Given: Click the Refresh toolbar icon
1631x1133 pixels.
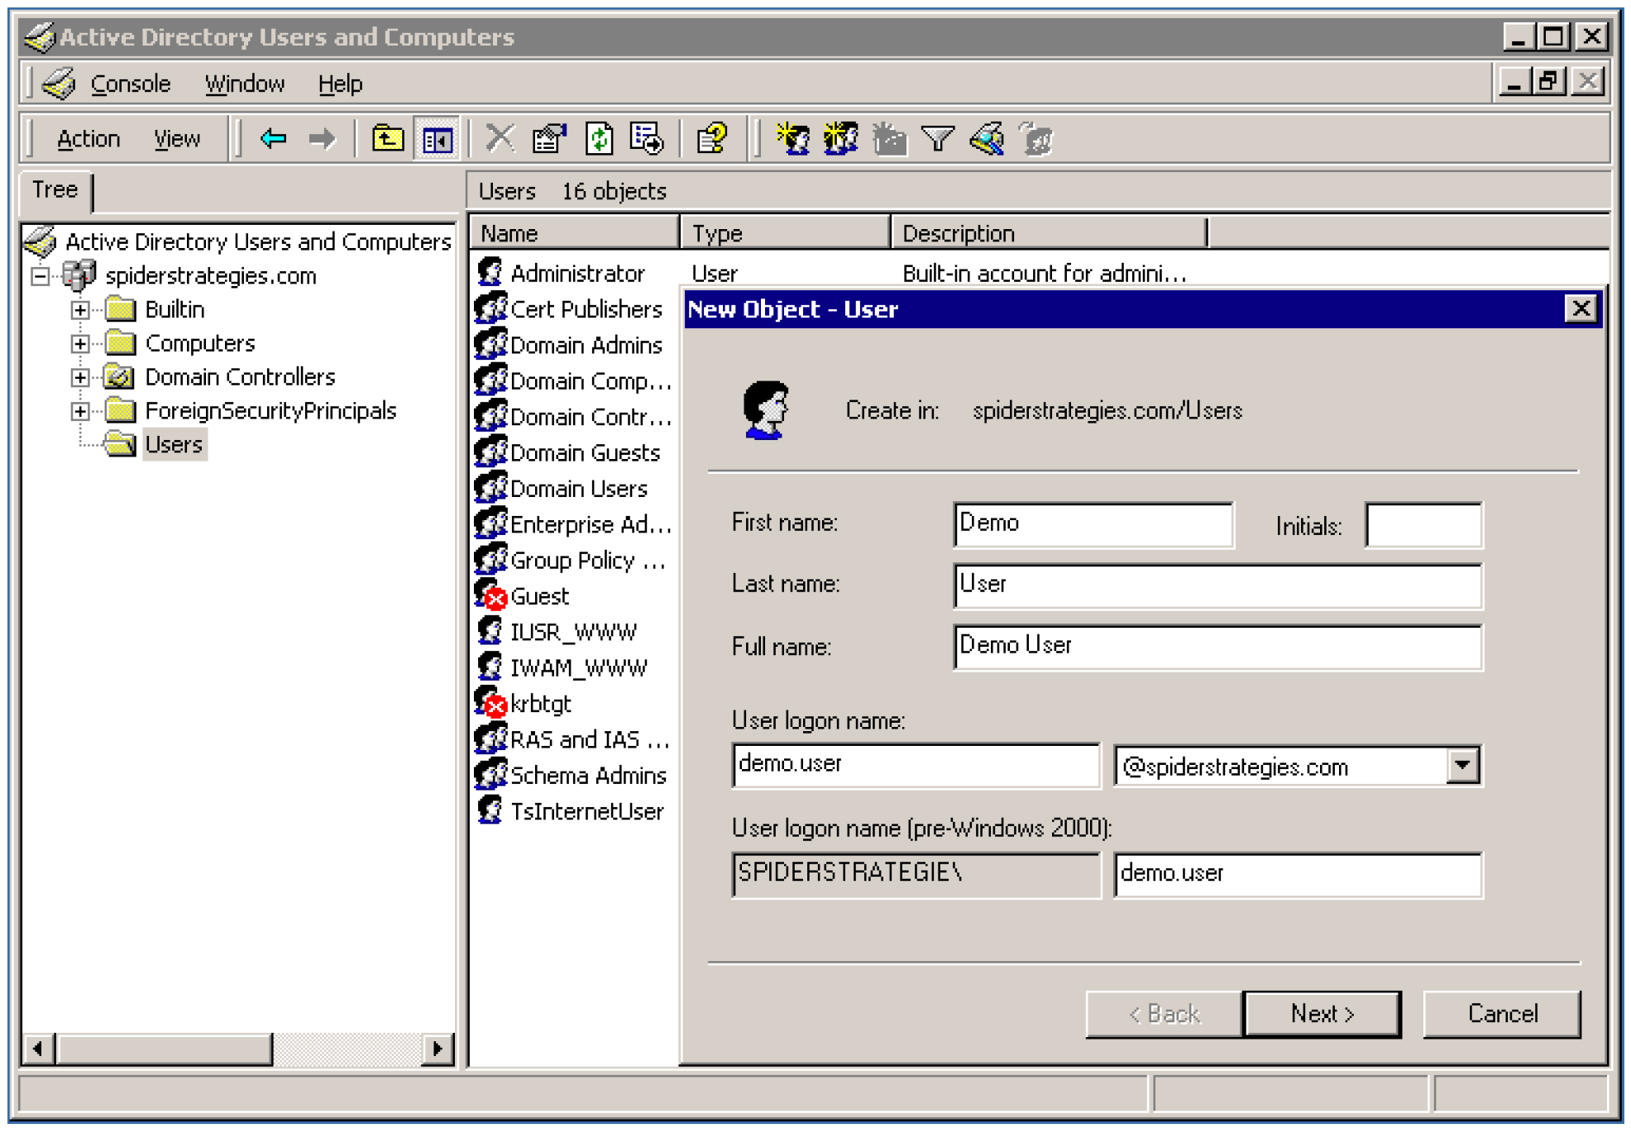Looking at the screenshot, I should tap(599, 138).
